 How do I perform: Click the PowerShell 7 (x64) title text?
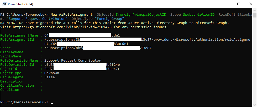(20, 4)
